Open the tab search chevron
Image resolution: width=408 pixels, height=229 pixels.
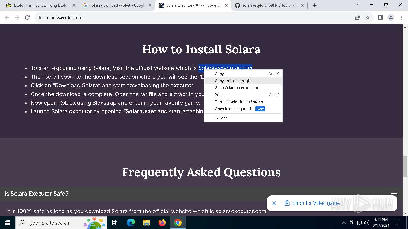pos(357,4)
